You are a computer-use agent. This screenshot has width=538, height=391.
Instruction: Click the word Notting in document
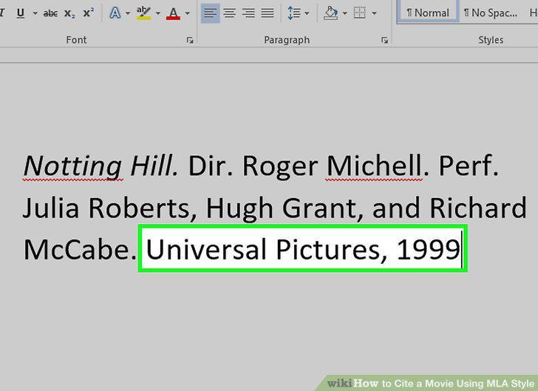click(x=72, y=166)
